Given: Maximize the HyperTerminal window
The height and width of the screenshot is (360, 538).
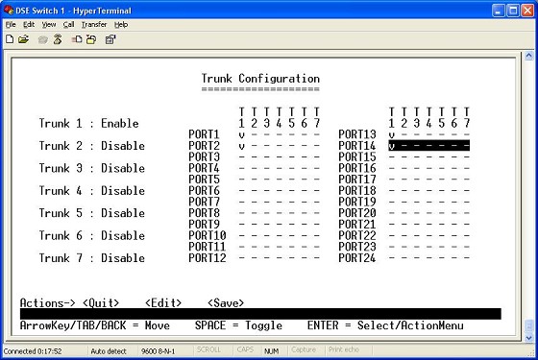Looking at the screenshot, I should point(513,11).
